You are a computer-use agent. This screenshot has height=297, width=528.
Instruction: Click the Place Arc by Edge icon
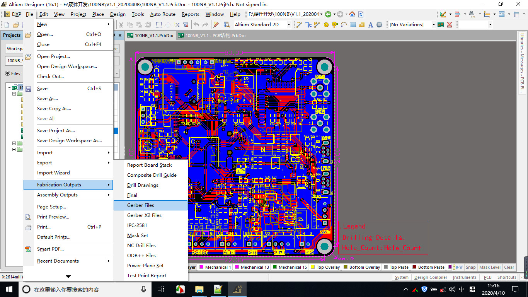point(344,25)
